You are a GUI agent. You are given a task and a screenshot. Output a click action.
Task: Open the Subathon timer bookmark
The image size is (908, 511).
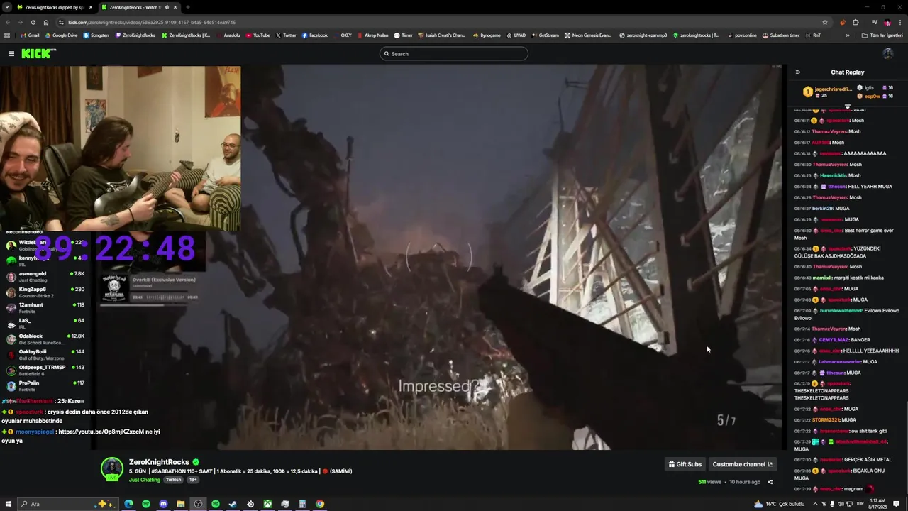pyautogui.click(x=780, y=35)
